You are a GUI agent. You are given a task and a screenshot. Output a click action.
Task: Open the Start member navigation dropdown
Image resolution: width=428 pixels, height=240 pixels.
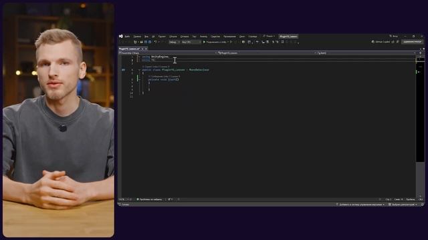[366, 53]
